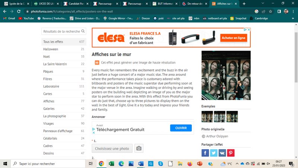Image resolution: width=298 pixels, height=168 pixels.
Task: Open Excel from the taskbar
Action: (111, 164)
